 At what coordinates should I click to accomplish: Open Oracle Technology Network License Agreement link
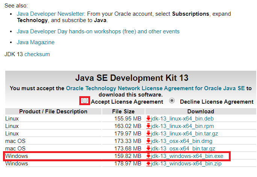pyautogui.click(x=155, y=88)
